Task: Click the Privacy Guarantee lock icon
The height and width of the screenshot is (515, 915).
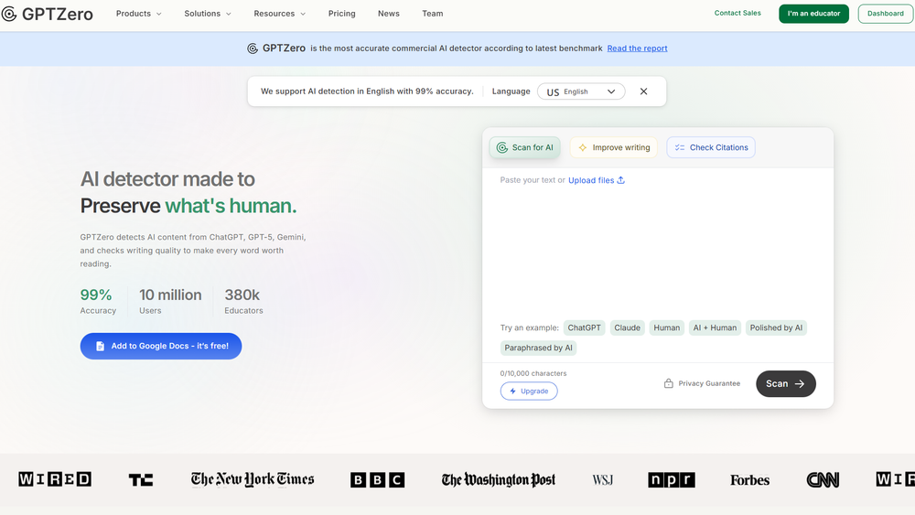Action: (x=668, y=383)
